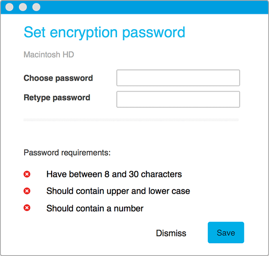This screenshot has width=269, height=256.
Task: Focus the Retype password input field
Action: (178, 99)
